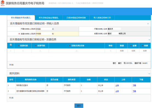The image size is (152, 108).
Task: Click the 数量 cell showing 0.00
Action: click(x=122, y=51)
